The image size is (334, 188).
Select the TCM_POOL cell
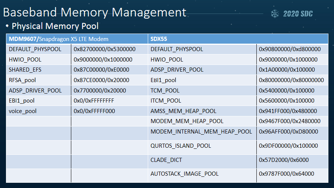coord(165,91)
